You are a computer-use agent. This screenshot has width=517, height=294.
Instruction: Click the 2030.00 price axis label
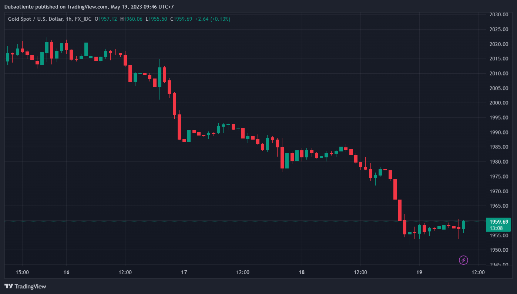pyautogui.click(x=499, y=14)
